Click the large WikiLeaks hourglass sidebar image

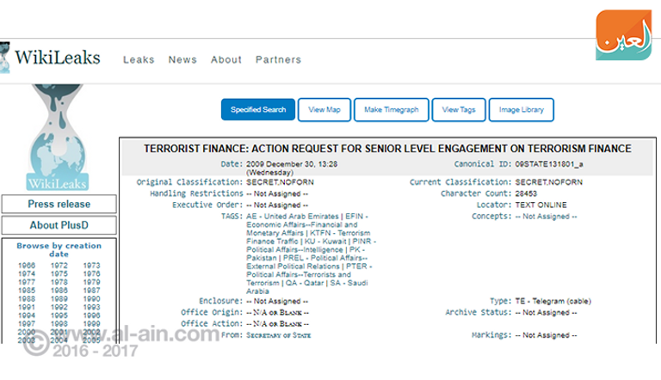point(59,136)
